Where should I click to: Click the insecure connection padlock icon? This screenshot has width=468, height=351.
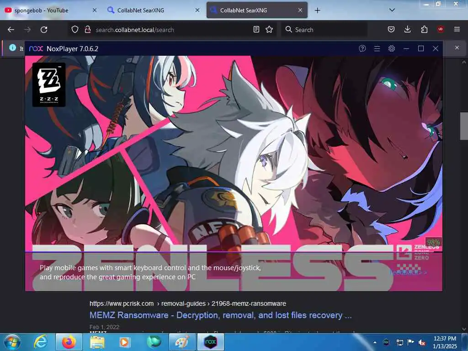point(88,29)
